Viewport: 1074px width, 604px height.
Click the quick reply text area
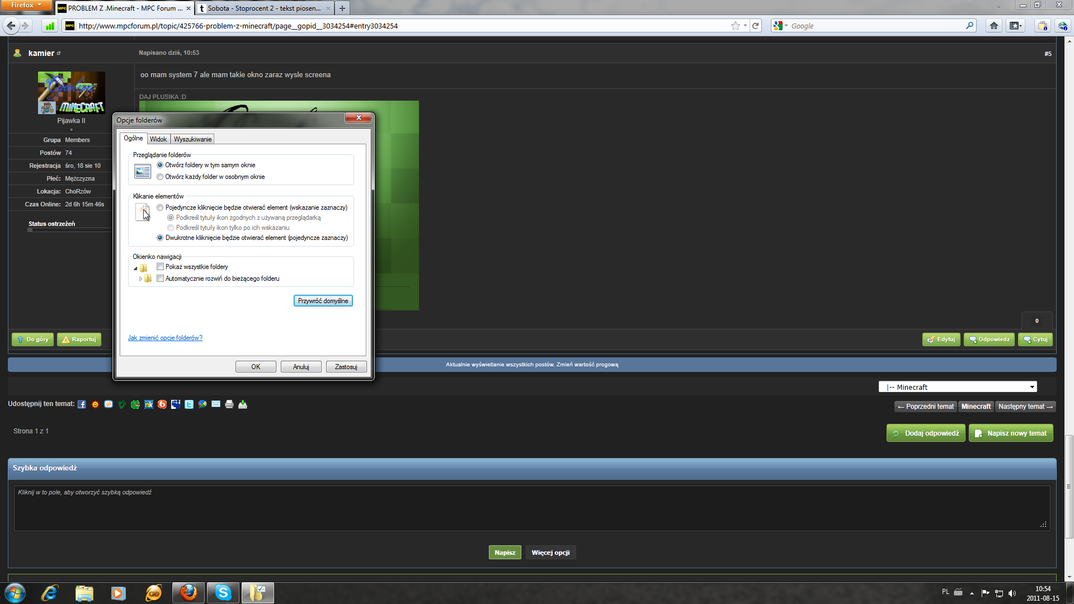[x=532, y=508]
